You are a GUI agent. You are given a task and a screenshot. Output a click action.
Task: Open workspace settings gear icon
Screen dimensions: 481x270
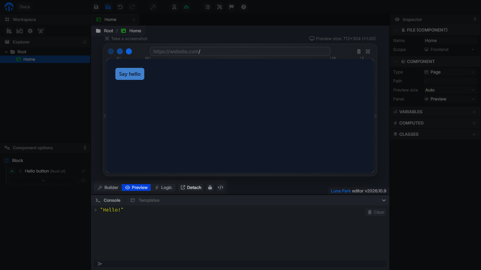30,31
